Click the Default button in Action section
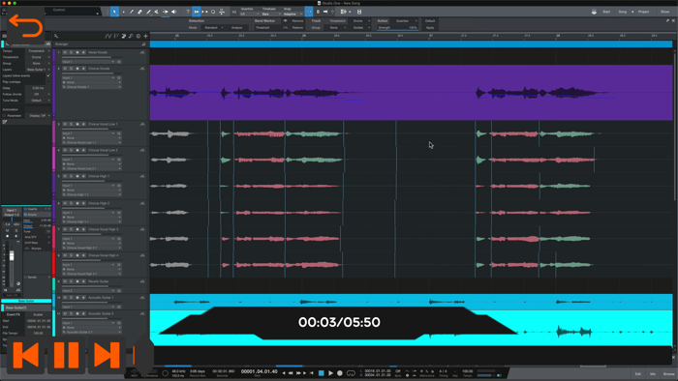Screen dimensions: 678x381 tap(430, 20)
